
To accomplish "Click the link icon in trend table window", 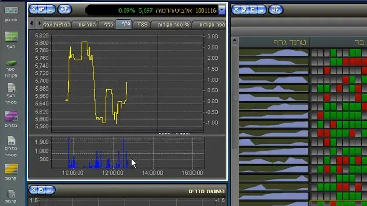I will click(x=276, y=10).
